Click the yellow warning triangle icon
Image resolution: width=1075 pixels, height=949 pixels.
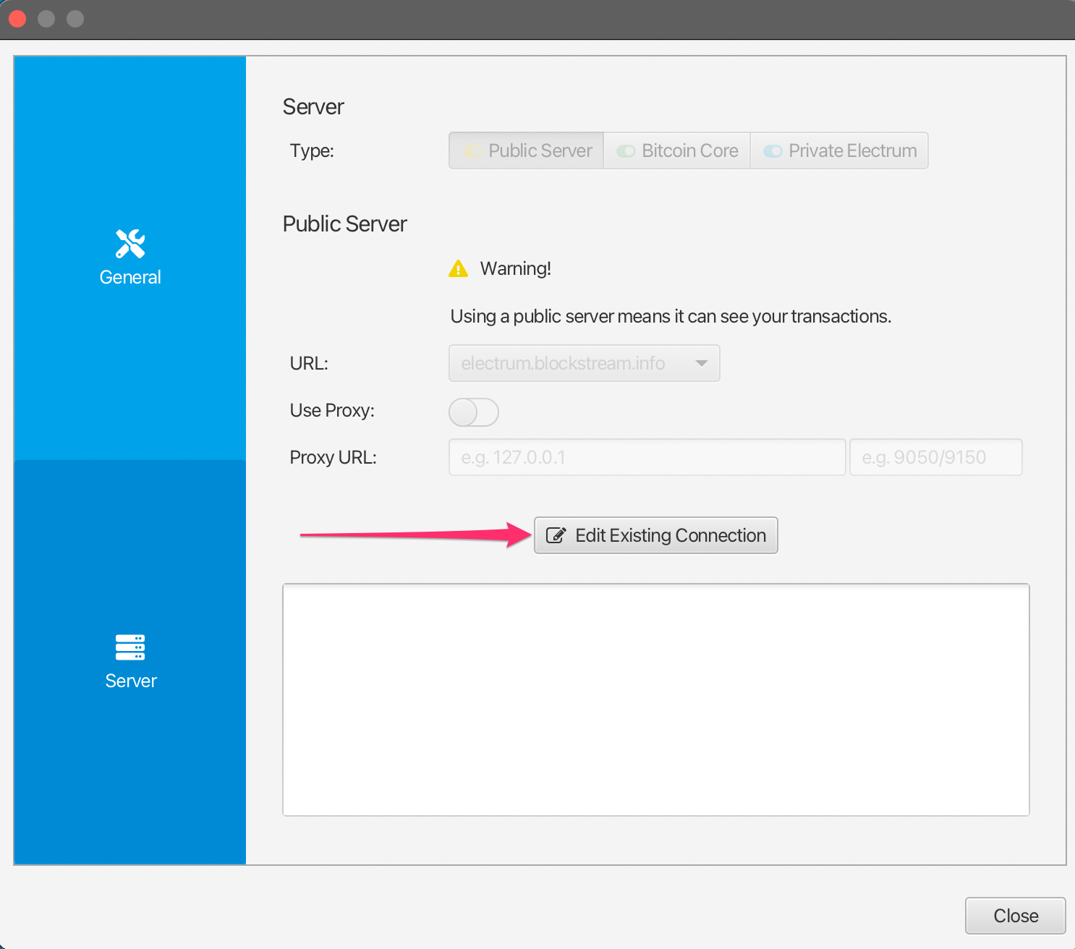coord(459,268)
